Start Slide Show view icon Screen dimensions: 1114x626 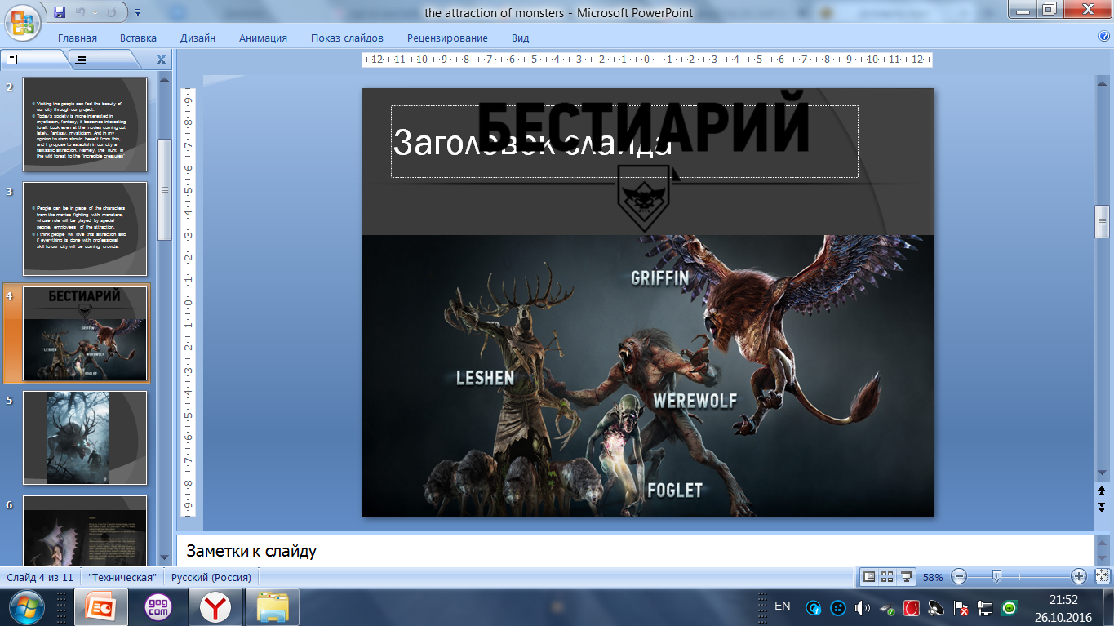click(x=906, y=577)
